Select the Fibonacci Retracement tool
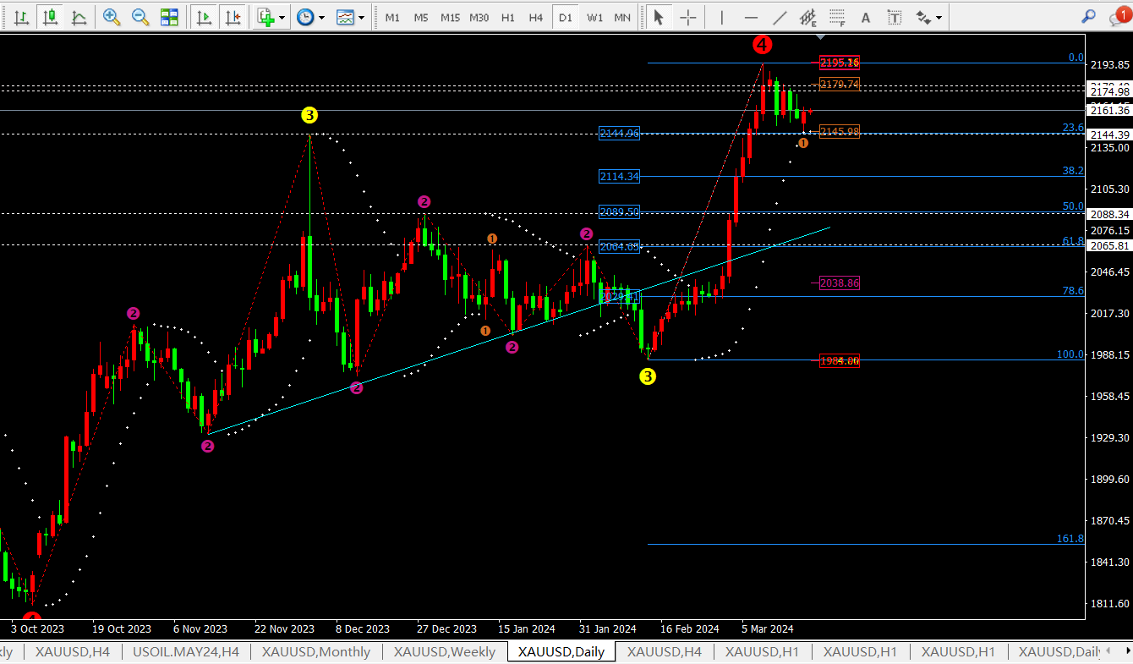Screen dimensions: 1133x664 [837, 17]
